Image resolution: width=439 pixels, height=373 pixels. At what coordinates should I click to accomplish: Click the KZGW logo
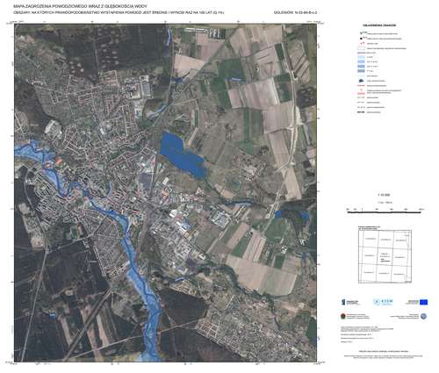383,302
